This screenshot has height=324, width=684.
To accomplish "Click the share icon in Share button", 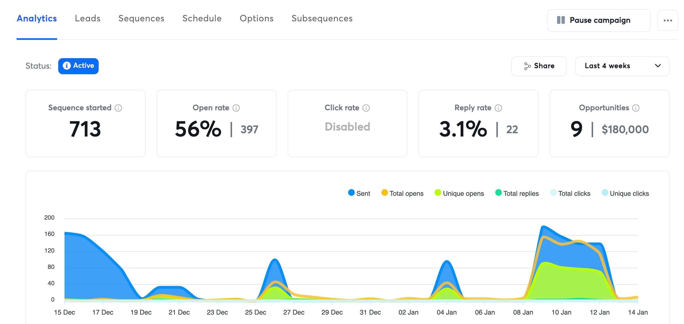I will tap(527, 66).
